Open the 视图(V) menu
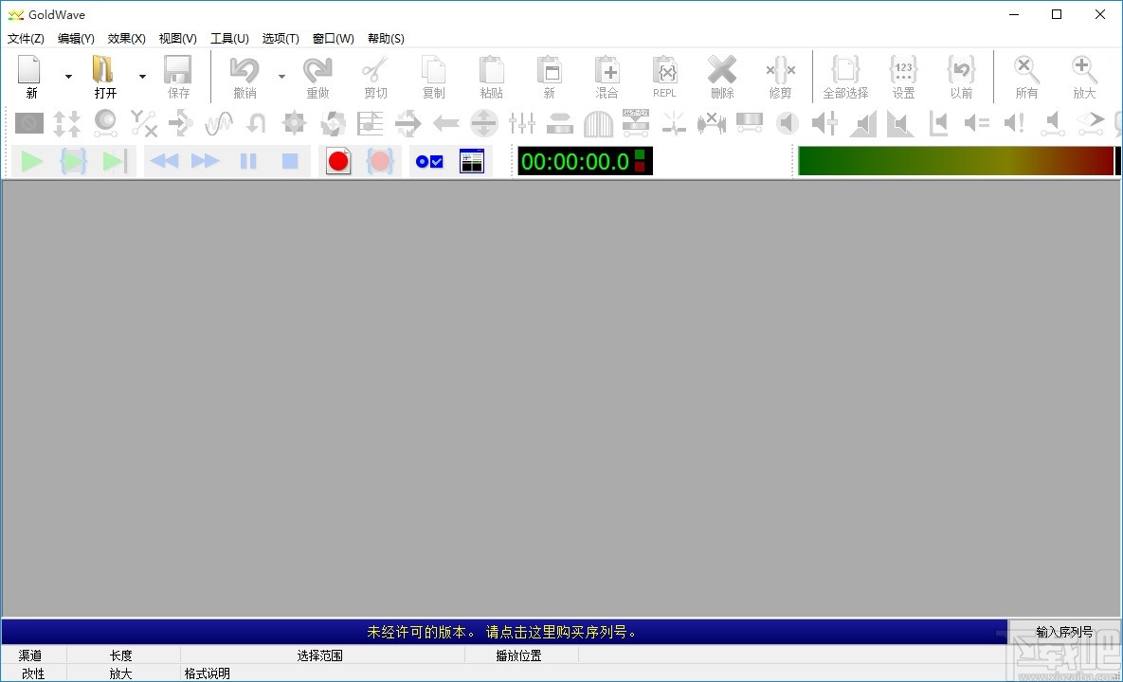1123x682 pixels. 177,39
